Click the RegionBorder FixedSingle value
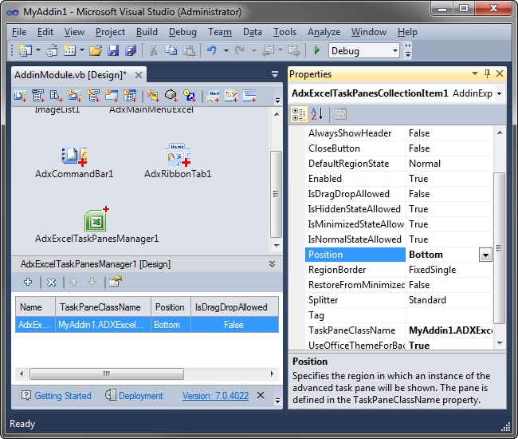This screenshot has width=518, height=439. tap(449, 270)
